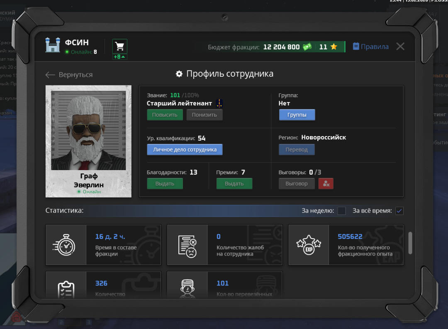Click the Группы button
Image resolution: width=448 pixels, height=329 pixels.
point(297,115)
